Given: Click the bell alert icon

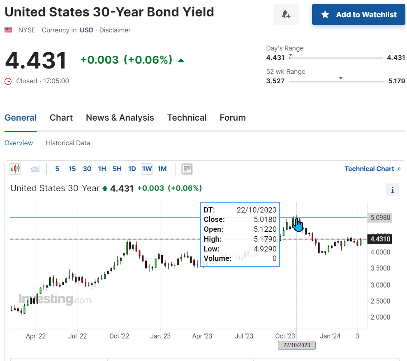Looking at the screenshot, I should (286, 14).
